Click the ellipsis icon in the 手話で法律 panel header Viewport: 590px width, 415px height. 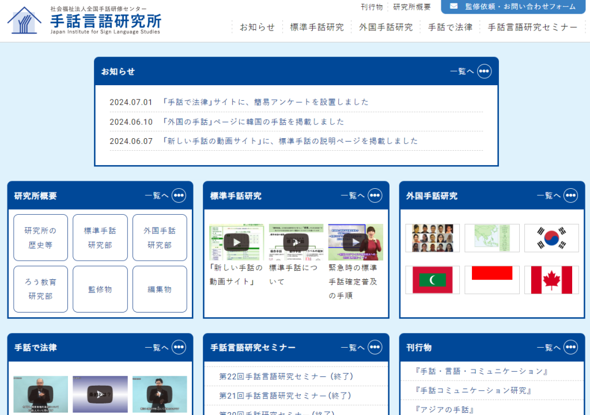click(x=179, y=348)
